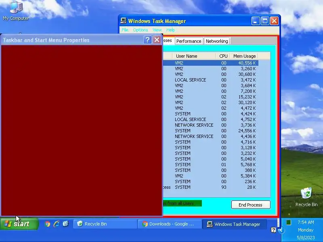The image size is (323, 242).
Task: Launch Chrome from the quick launch bar
Action: pyautogui.click(x=47, y=224)
